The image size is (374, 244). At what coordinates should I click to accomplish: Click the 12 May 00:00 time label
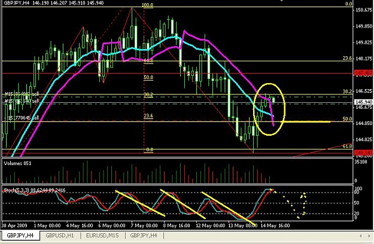[211, 225]
